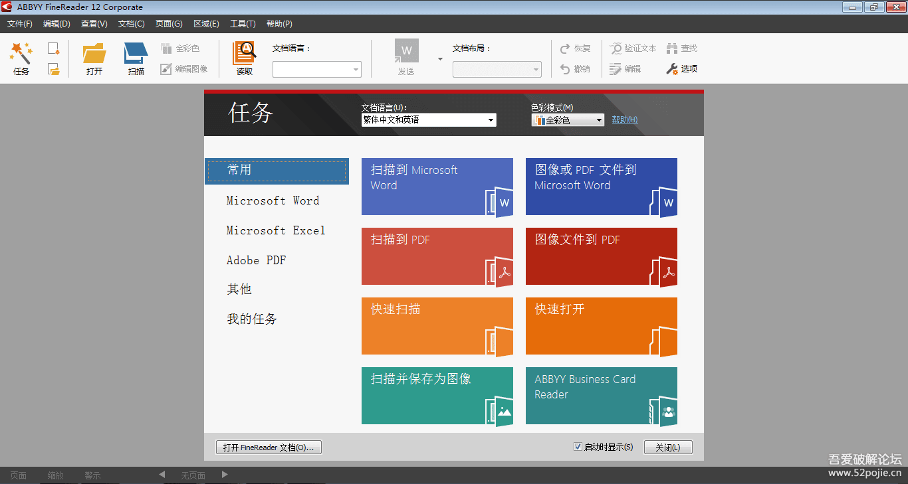Open the document layout (文档布局) combo box

pyautogui.click(x=497, y=69)
